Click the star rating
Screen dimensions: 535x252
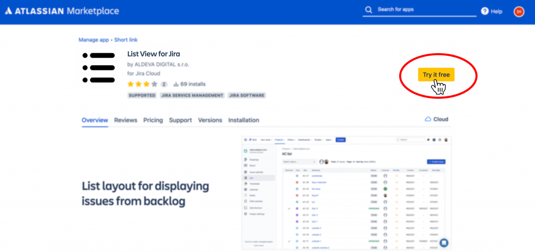(142, 84)
